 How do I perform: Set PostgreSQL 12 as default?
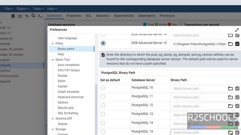coord(103,105)
